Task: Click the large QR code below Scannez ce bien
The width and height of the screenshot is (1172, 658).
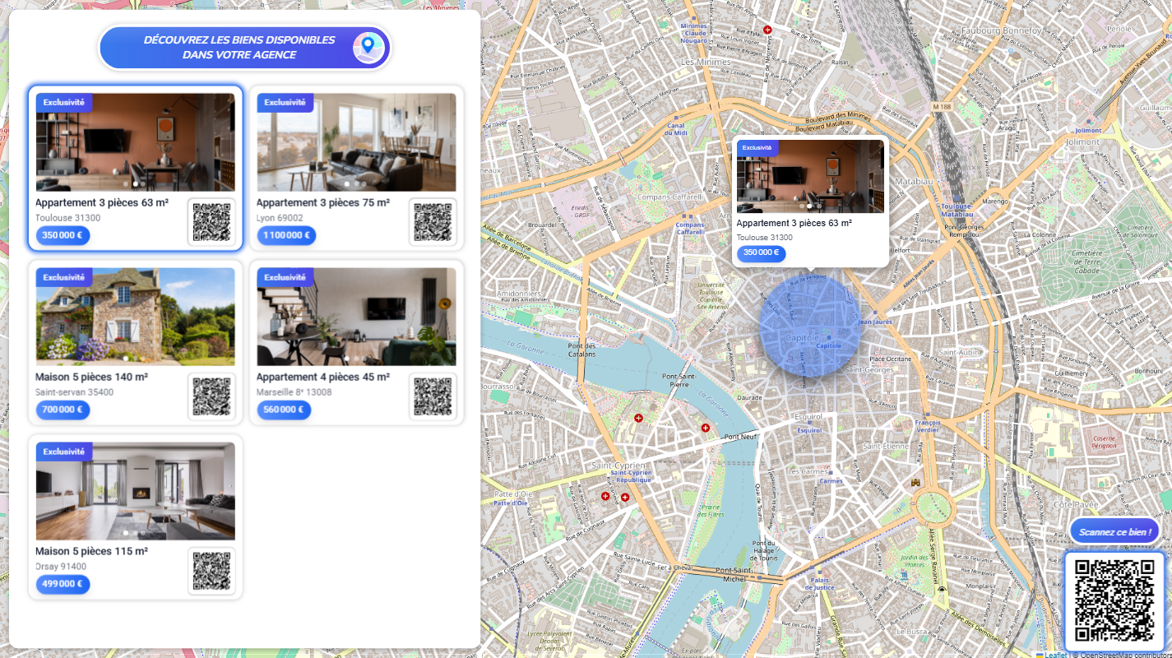Action: (x=1114, y=600)
